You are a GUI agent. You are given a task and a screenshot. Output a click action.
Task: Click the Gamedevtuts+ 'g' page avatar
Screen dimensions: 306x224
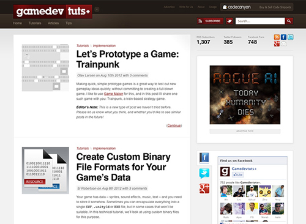coord(225,171)
